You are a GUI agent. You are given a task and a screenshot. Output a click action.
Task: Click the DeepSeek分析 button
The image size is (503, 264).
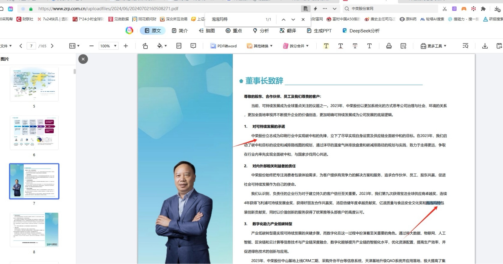click(361, 31)
